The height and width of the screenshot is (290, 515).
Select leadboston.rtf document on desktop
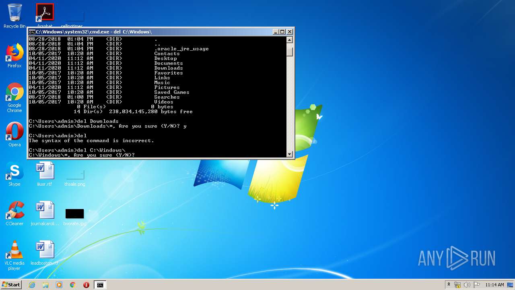pyautogui.click(x=45, y=253)
